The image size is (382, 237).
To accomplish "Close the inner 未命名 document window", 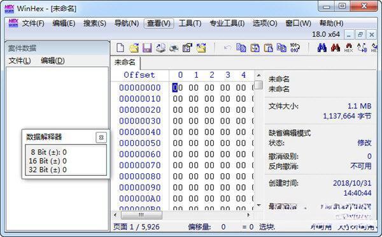I will coord(372,35).
